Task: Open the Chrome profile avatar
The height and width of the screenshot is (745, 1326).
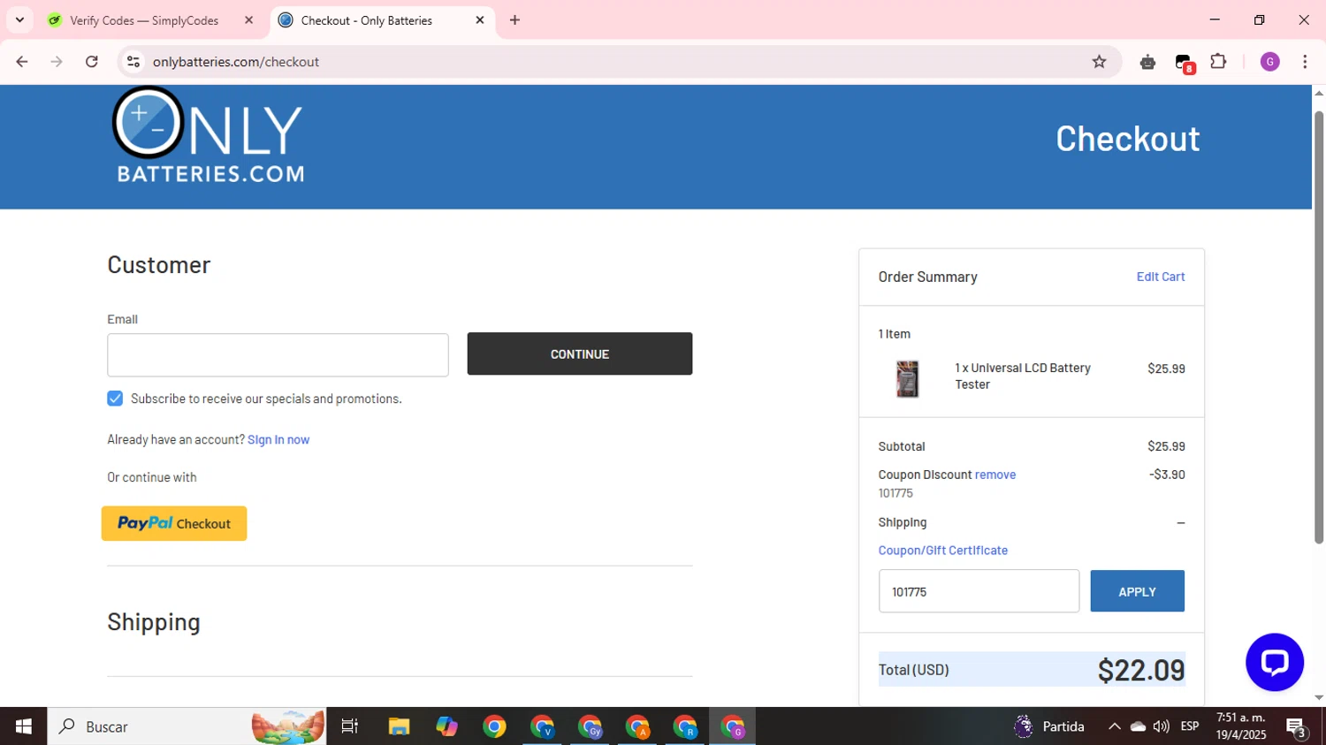Action: click(1269, 62)
